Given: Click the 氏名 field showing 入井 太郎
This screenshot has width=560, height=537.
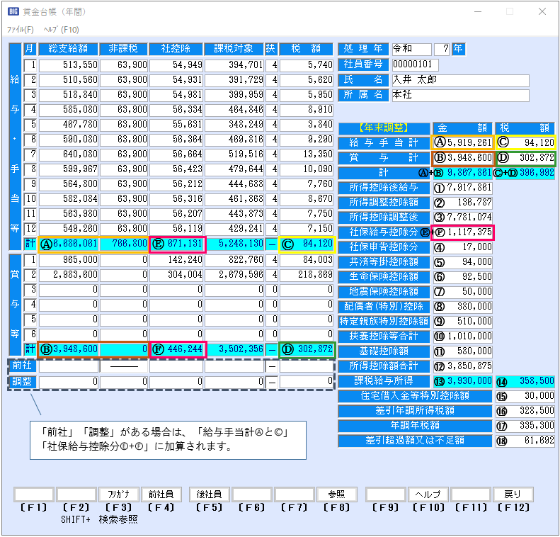Looking at the screenshot, I should pos(459,79).
